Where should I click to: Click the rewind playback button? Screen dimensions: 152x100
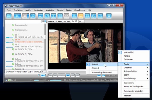55,75
